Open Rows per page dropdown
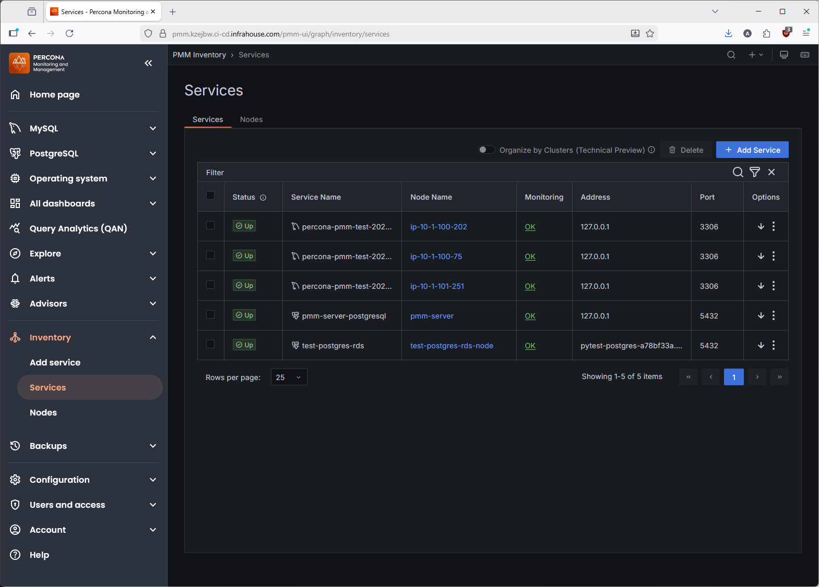 pyautogui.click(x=289, y=377)
